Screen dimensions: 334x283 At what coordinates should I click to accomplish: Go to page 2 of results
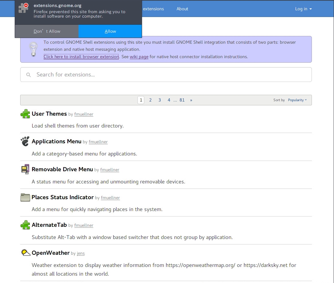[x=150, y=100]
